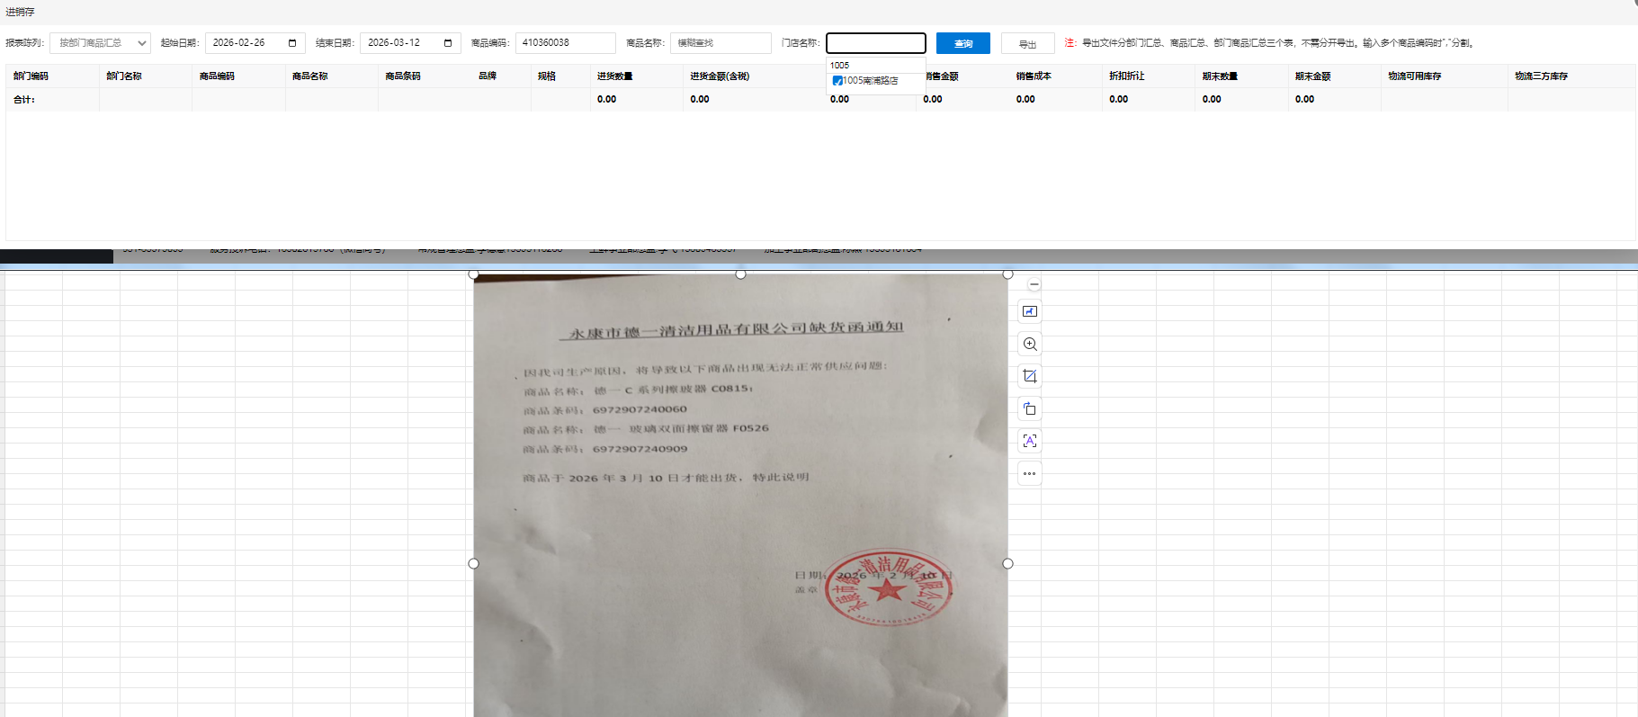Uncheck the 1005南浦路店 checkbox

tap(837, 81)
